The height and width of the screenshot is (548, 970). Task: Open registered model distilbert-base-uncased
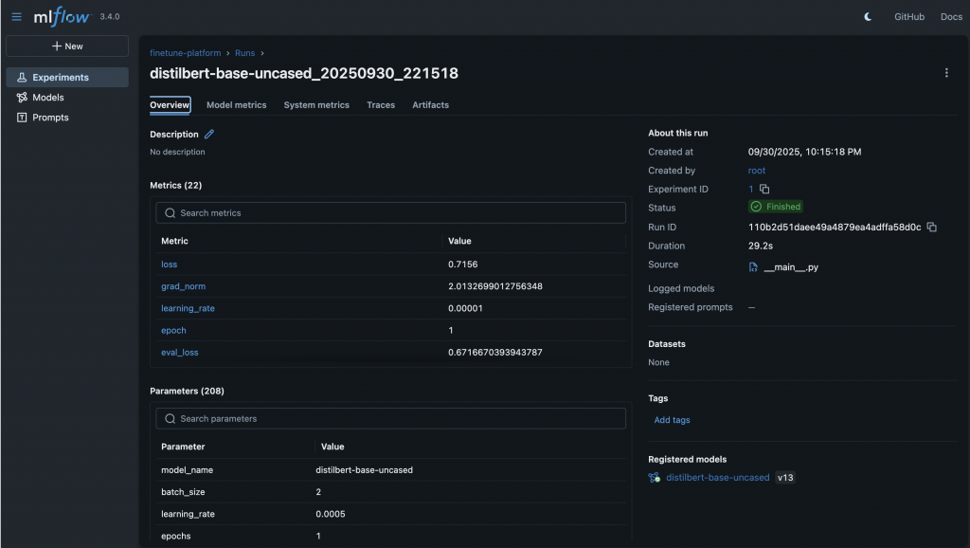tap(718, 478)
